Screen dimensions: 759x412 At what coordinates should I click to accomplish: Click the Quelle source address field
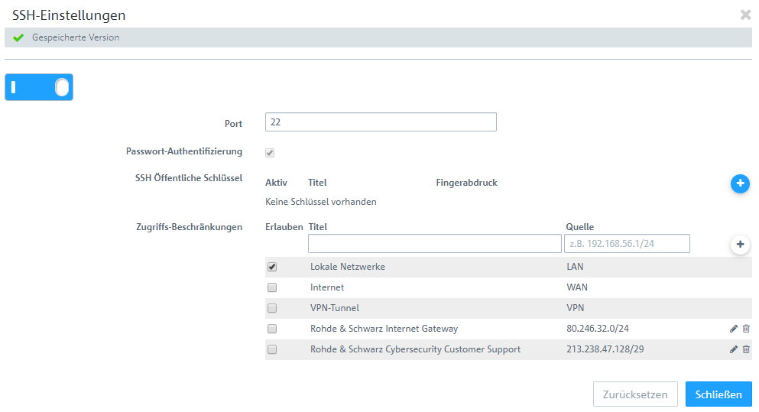627,244
